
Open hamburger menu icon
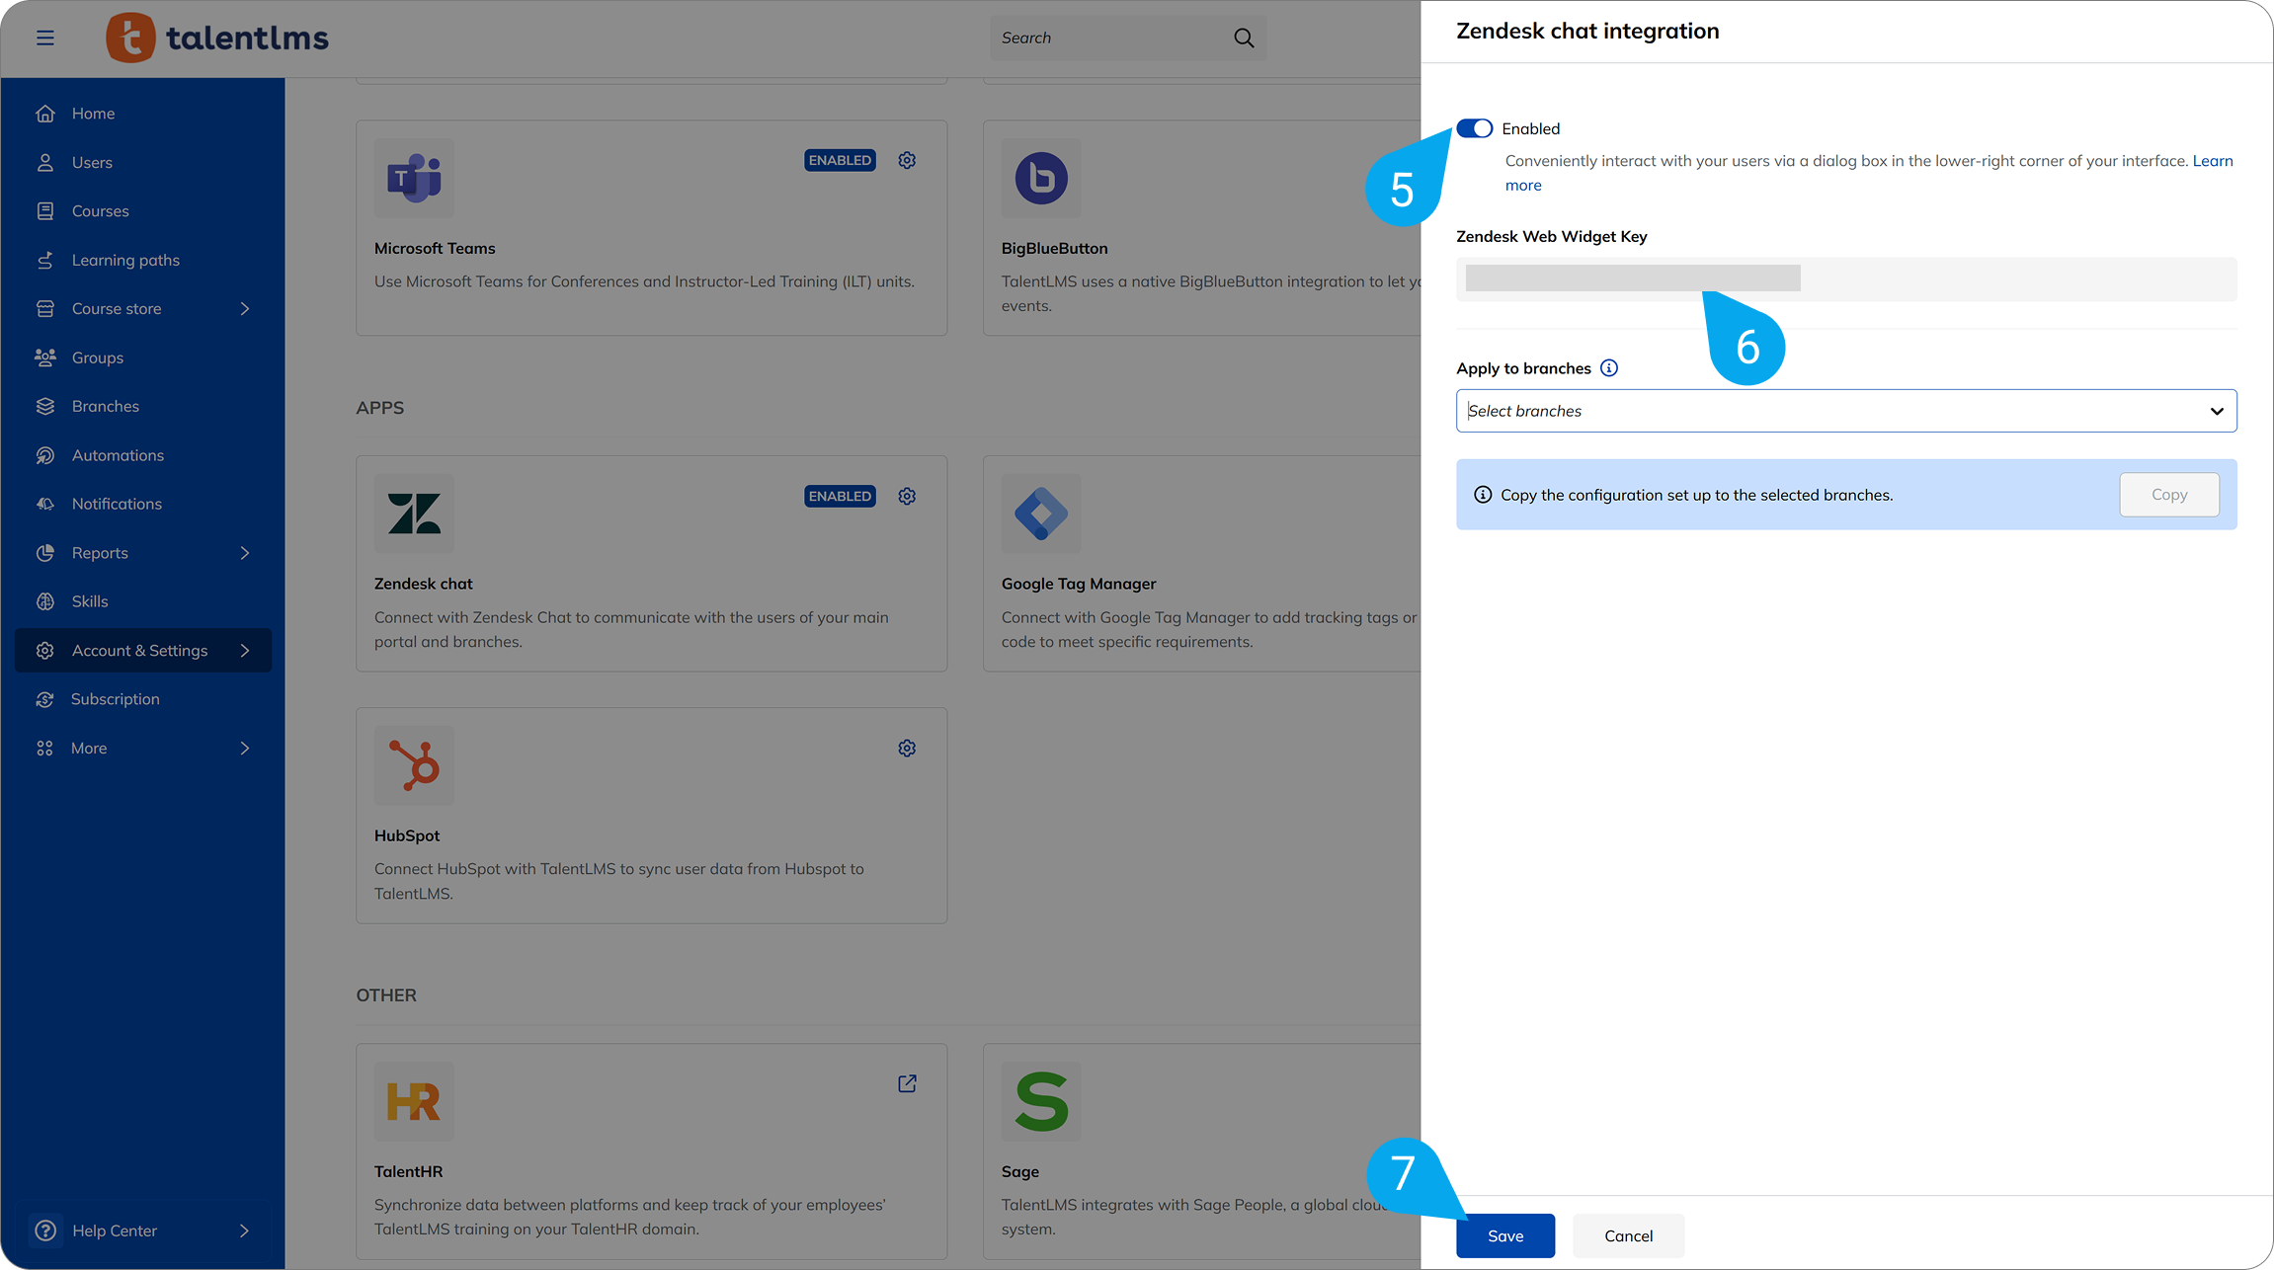coord(45,38)
